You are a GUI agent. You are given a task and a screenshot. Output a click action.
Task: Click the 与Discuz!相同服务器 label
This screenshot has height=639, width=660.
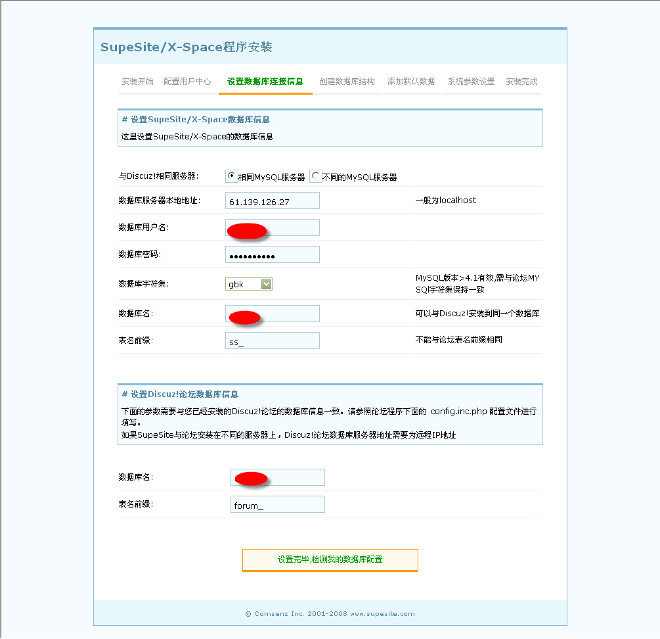point(158,176)
